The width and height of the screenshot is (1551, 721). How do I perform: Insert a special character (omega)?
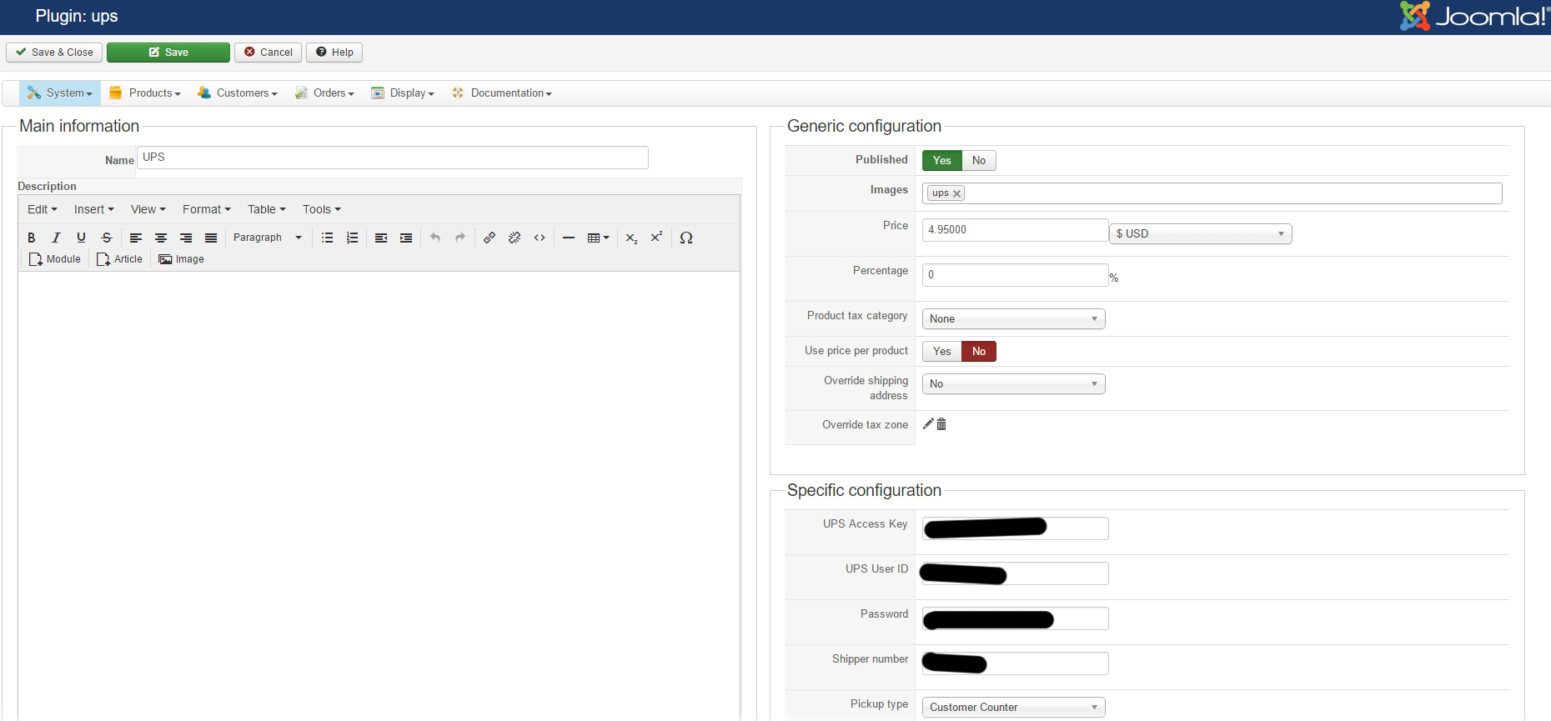tap(686, 238)
